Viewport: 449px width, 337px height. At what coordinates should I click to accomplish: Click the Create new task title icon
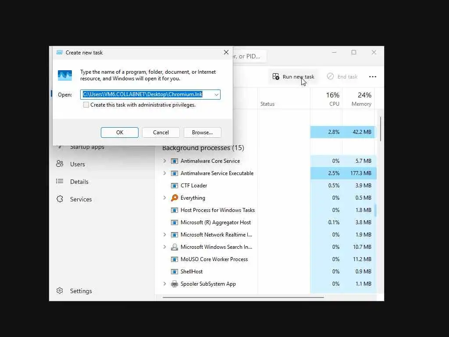click(x=60, y=53)
